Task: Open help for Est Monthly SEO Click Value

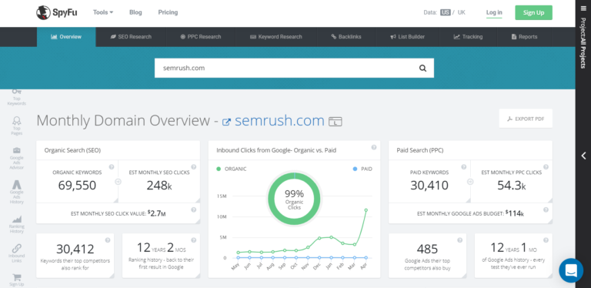Action: click(x=193, y=210)
